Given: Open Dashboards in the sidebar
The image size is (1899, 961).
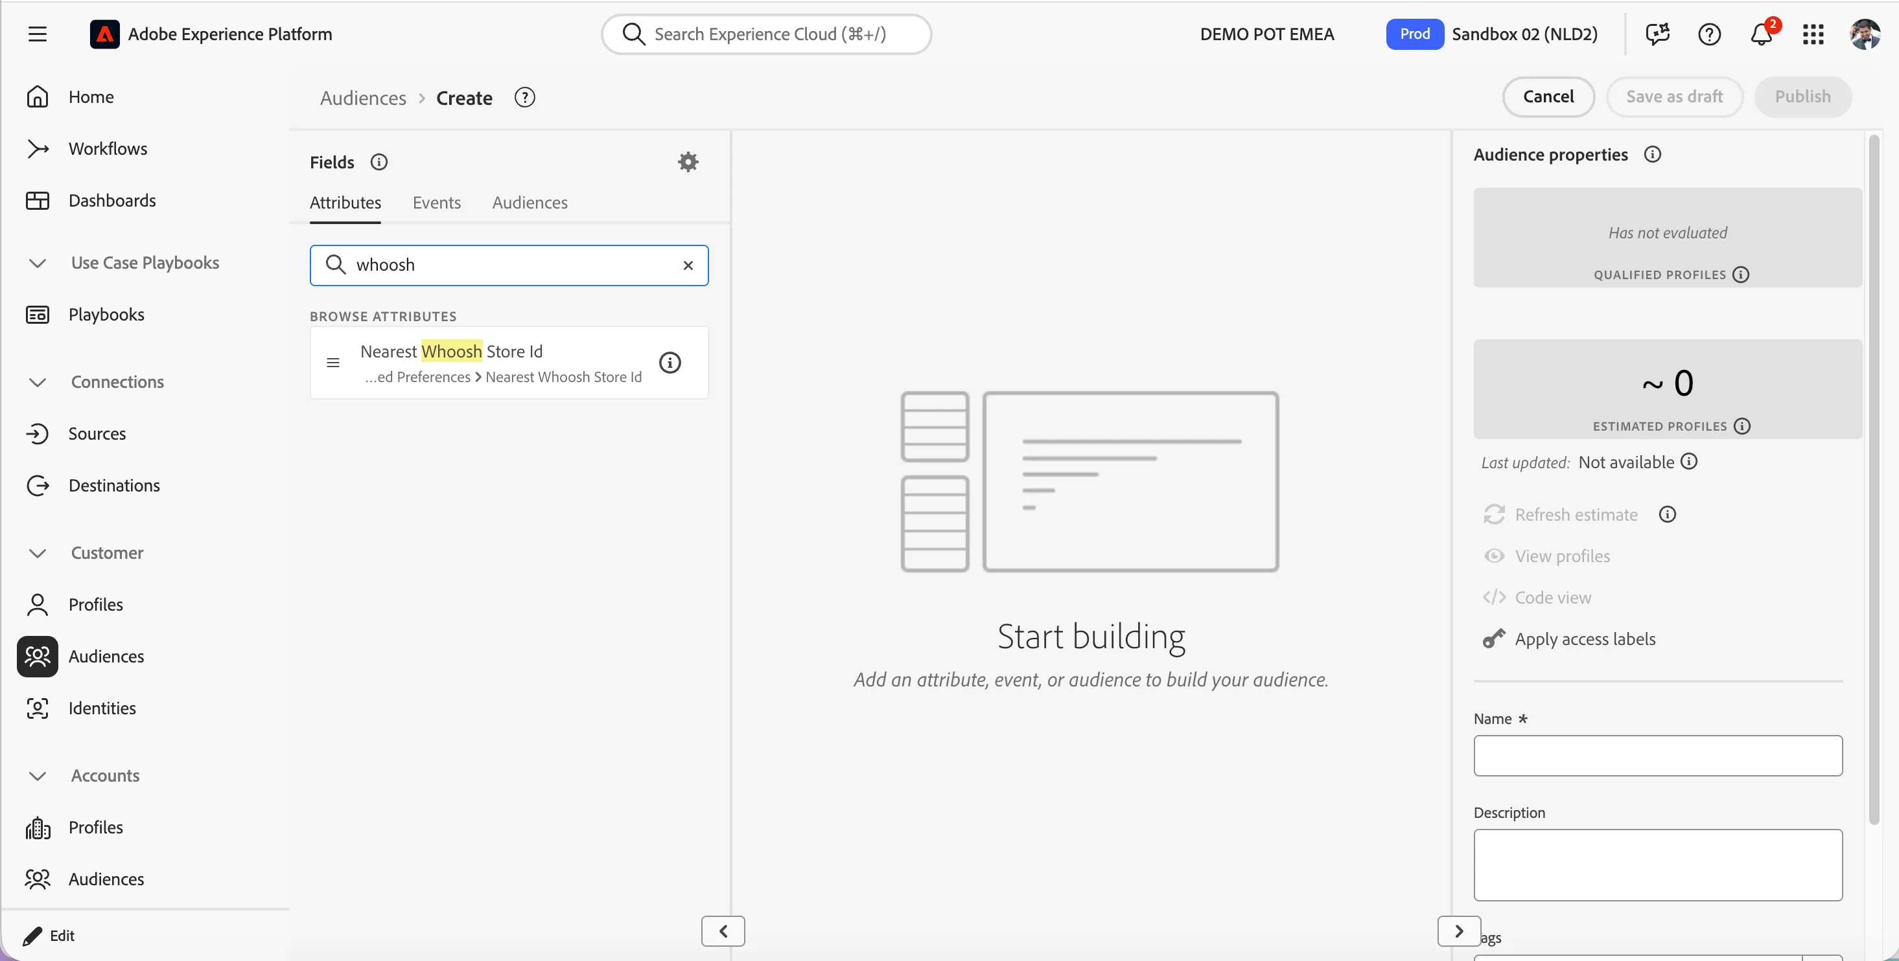Looking at the screenshot, I should point(112,200).
